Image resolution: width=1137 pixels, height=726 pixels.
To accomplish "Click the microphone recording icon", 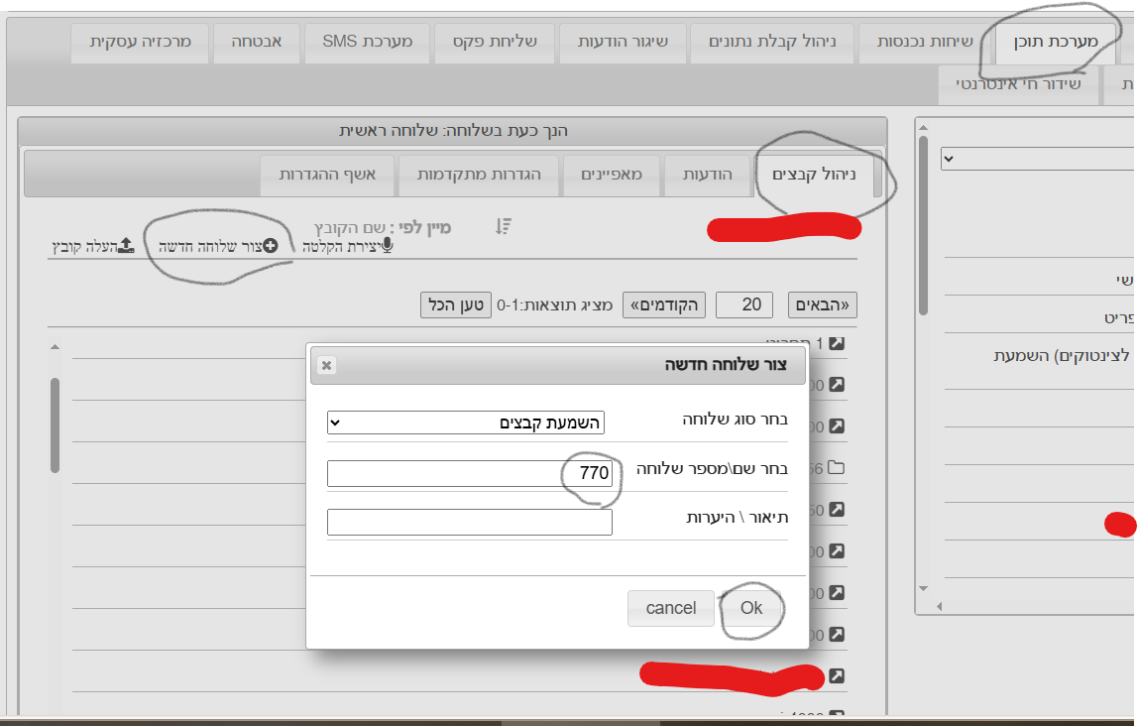I will pyautogui.click(x=386, y=246).
